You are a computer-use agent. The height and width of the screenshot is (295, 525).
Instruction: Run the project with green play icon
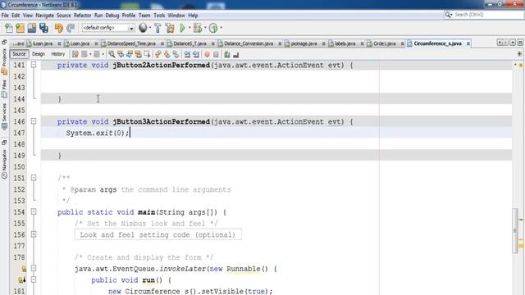pos(182,28)
